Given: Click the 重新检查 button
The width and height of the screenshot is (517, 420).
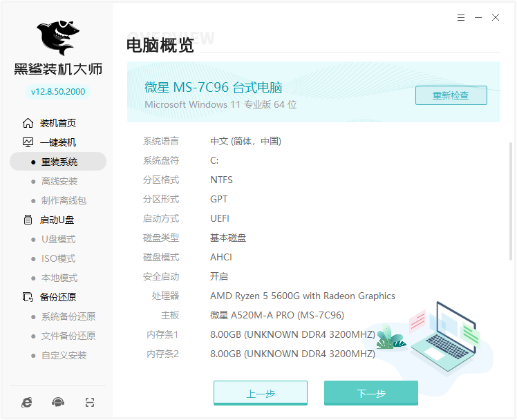Looking at the screenshot, I should (x=451, y=95).
